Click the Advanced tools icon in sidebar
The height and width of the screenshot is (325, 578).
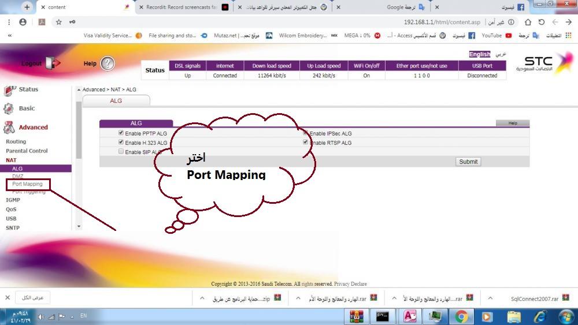pyautogui.click(x=9, y=128)
